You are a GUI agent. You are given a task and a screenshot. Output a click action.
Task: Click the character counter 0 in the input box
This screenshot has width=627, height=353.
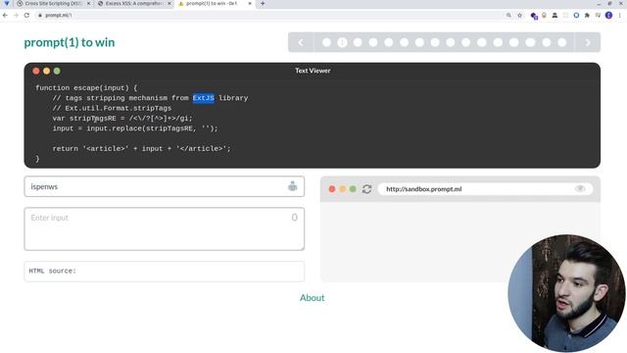click(x=294, y=218)
